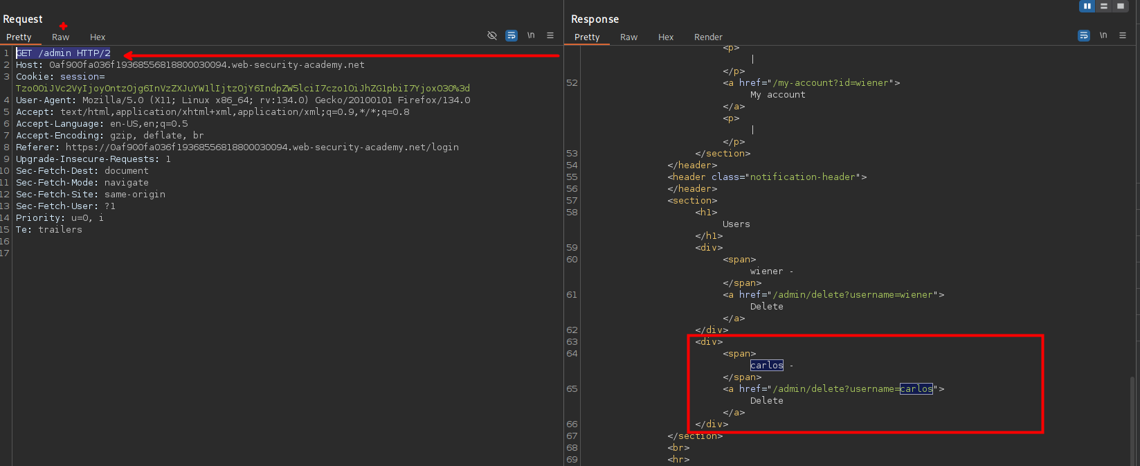Select combined tabbed layout view icon

(1121, 6)
